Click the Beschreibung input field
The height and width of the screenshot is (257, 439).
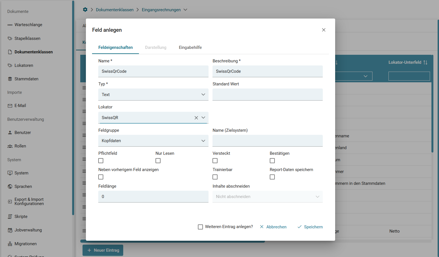pyautogui.click(x=267, y=71)
